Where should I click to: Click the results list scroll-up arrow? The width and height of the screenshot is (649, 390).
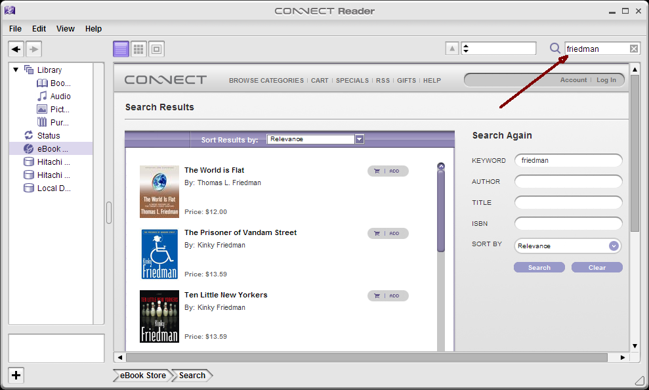click(x=441, y=166)
